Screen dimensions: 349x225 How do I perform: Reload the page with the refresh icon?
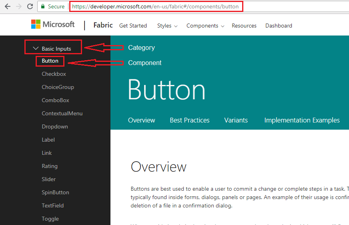tap(30, 6)
